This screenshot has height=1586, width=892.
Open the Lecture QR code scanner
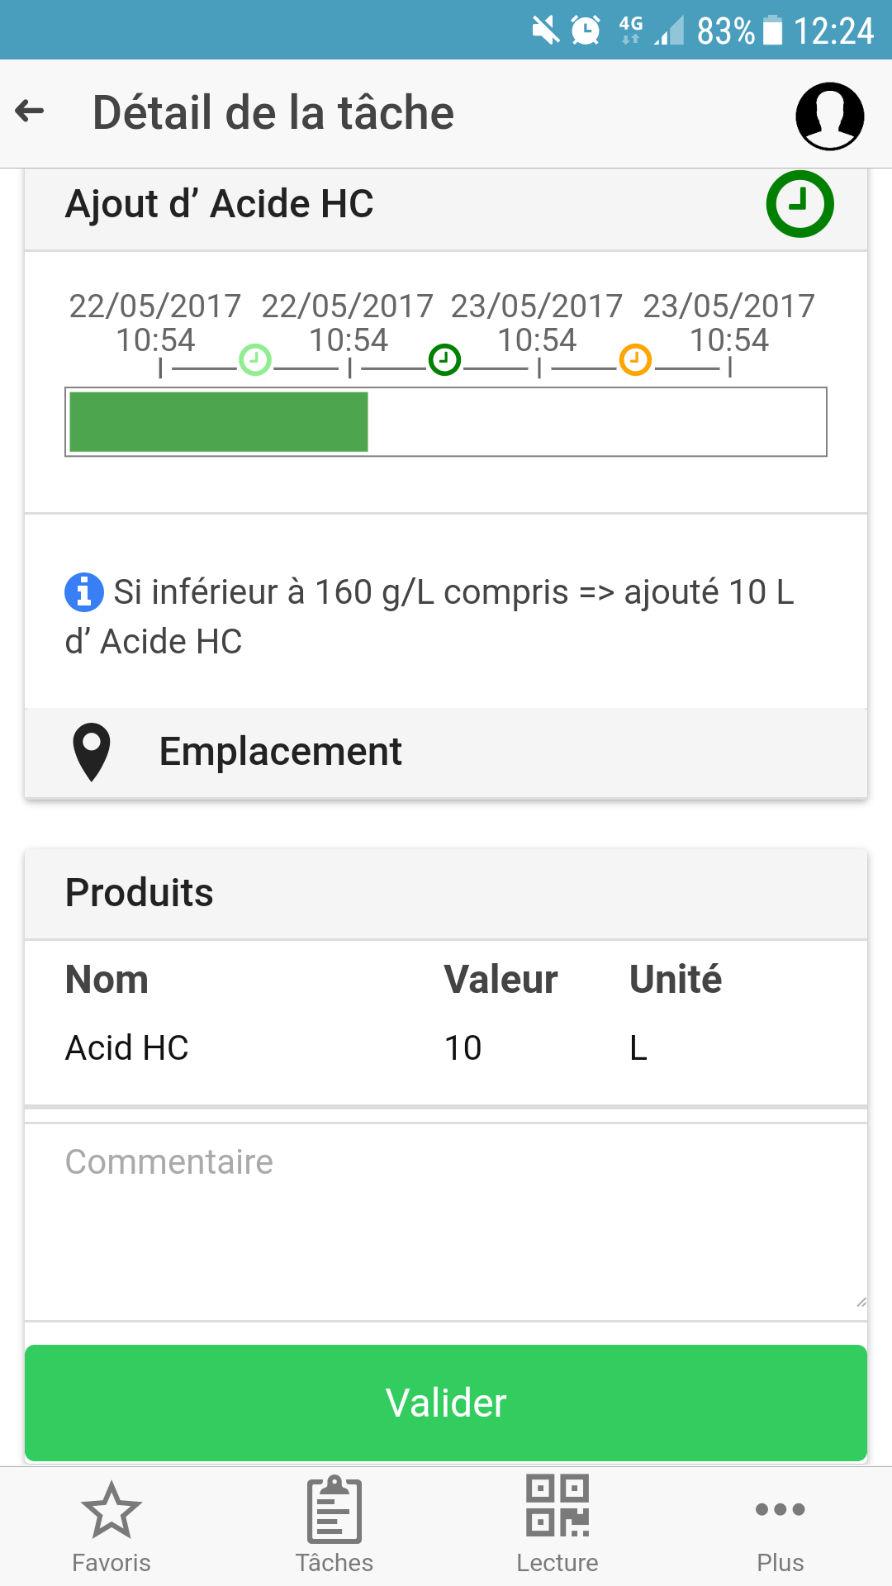coord(557,1527)
